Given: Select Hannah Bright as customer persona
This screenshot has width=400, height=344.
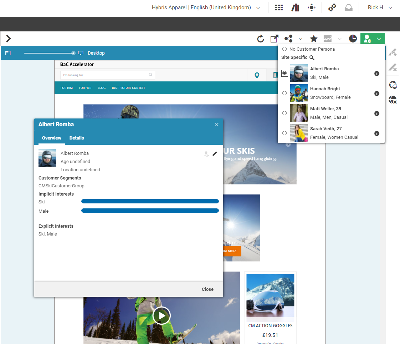Looking at the screenshot, I should point(284,93).
